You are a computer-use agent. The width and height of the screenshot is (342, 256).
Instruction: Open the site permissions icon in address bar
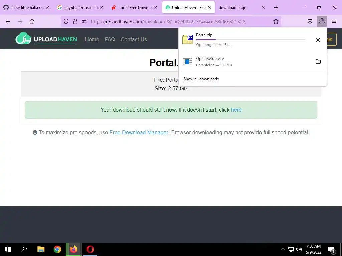[85, 21]
